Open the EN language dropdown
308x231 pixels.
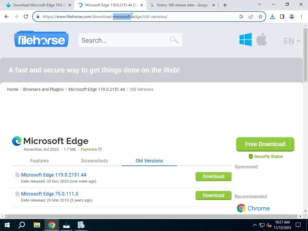(x=292, y=41)
